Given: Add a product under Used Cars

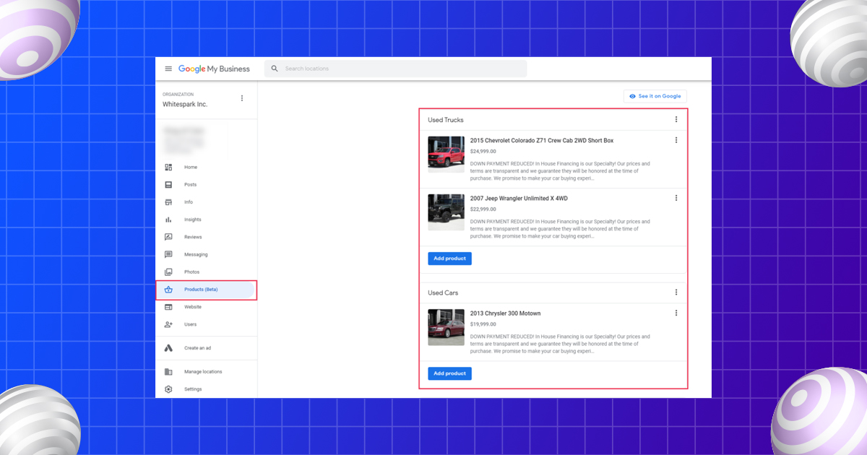Looking at the screenshot, I should pyautogui.click(x=449, y=373).
